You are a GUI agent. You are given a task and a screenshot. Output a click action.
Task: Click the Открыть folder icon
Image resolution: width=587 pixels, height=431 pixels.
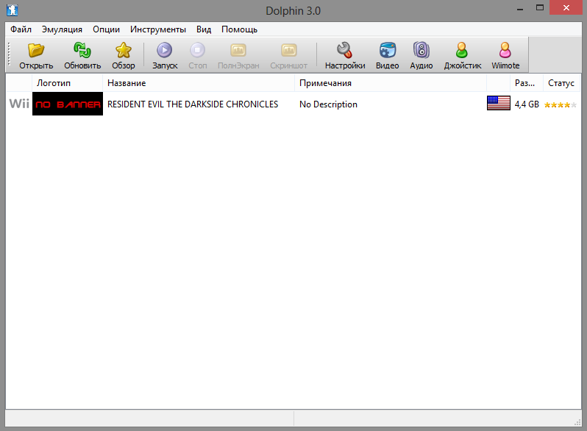coord(36,50)
